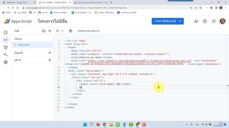Screen dimensions: 229x128
Task: Open the Windows Start menu
Action: [x=85, y=124]
